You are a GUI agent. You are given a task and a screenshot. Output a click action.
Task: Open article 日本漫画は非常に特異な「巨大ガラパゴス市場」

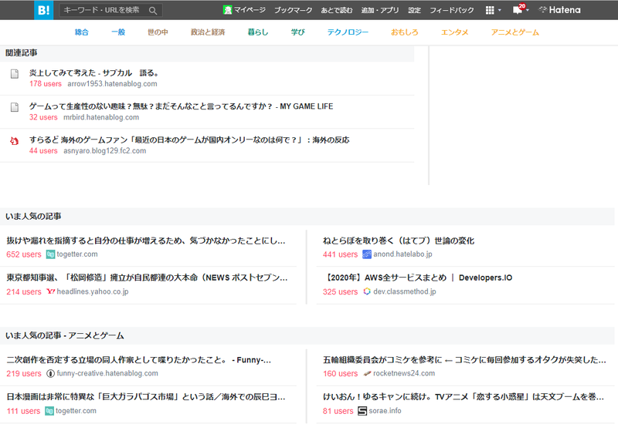[x=146, y=397]
